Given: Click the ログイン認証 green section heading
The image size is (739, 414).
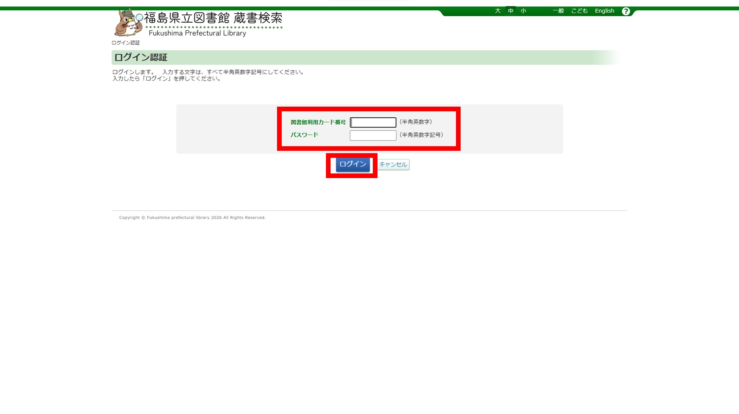Looking at the screenshot, I should click(140, 57).
